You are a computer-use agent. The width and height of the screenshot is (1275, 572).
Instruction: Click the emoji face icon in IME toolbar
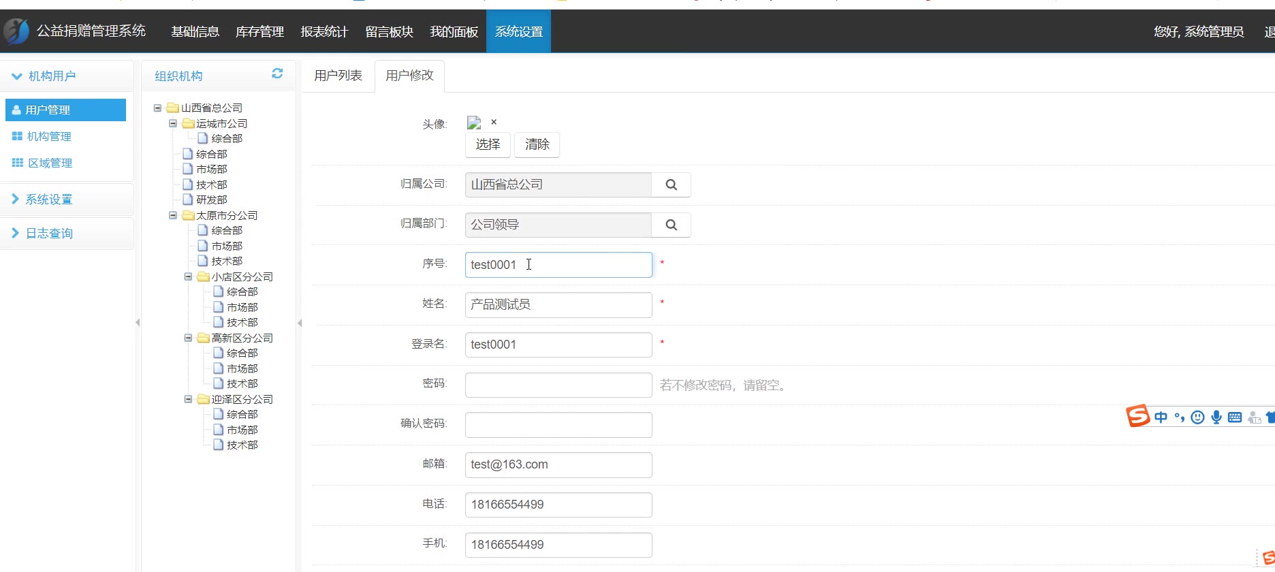click(x=1197, y=417)
